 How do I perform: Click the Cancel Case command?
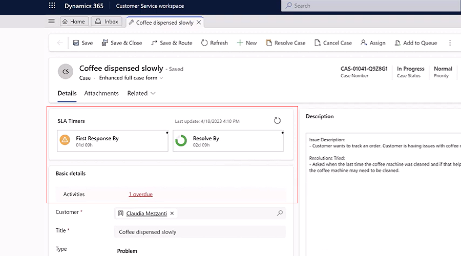pyautogui.click(x=333, y=43)
